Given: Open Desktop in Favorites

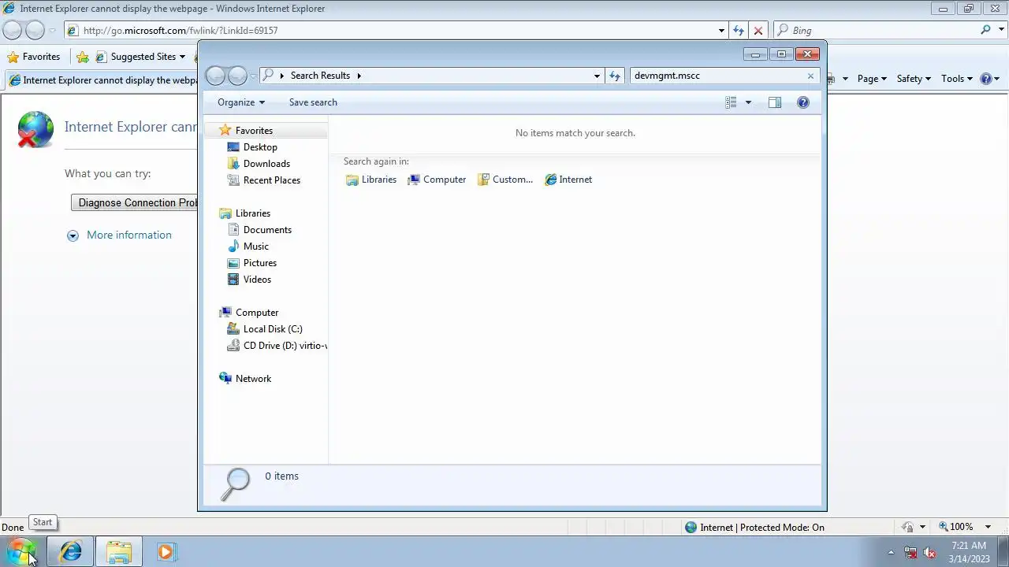Looking at the screenshot, I should 260,147.
